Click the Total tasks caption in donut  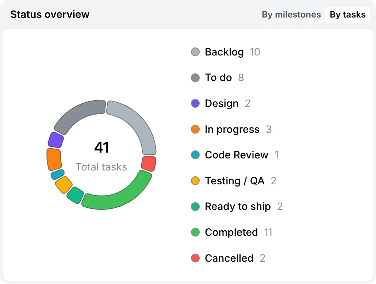click(x=101, y=167)
